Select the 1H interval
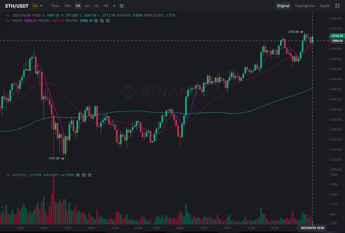Image resolution: width=345 pixels, height=233 pixels. pos(78,6)
